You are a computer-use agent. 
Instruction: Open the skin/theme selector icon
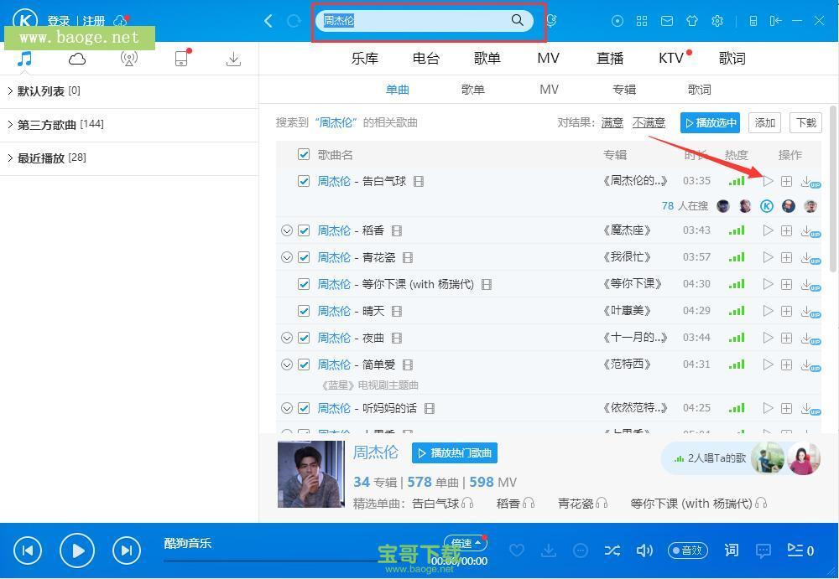coord(693,21)
